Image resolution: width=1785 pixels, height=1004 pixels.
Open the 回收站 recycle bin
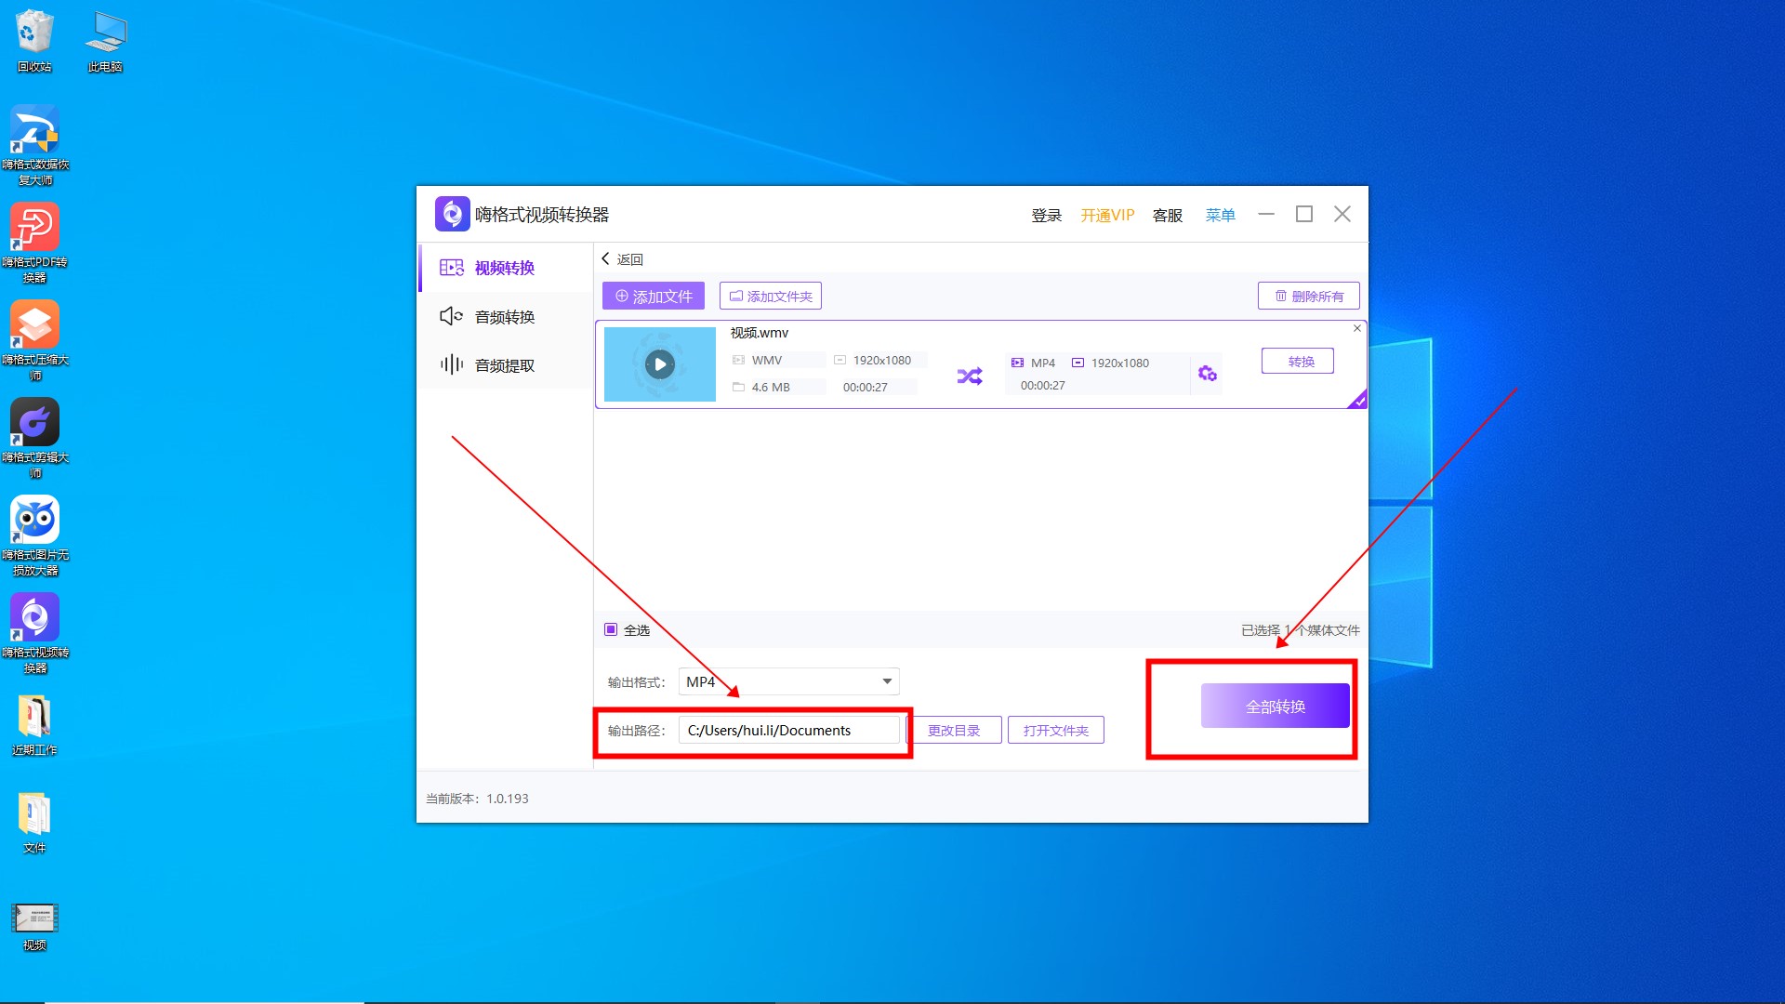[34, 33]
